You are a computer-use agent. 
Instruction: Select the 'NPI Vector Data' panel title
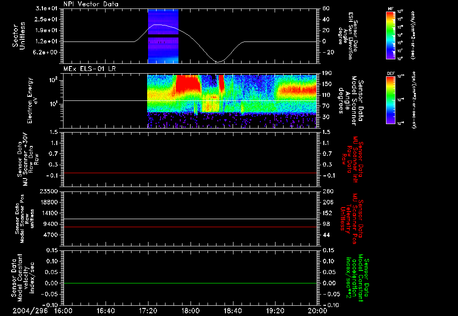point(91,4)
